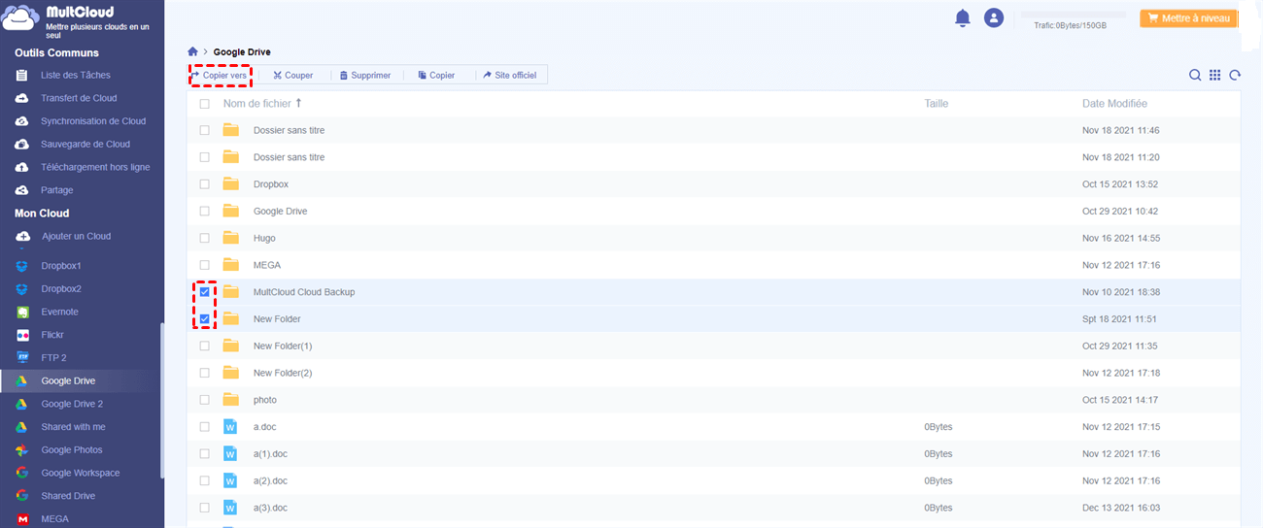Open Transfert de Cloud menu item
The image size is (1263, 528).
point(79,98)
